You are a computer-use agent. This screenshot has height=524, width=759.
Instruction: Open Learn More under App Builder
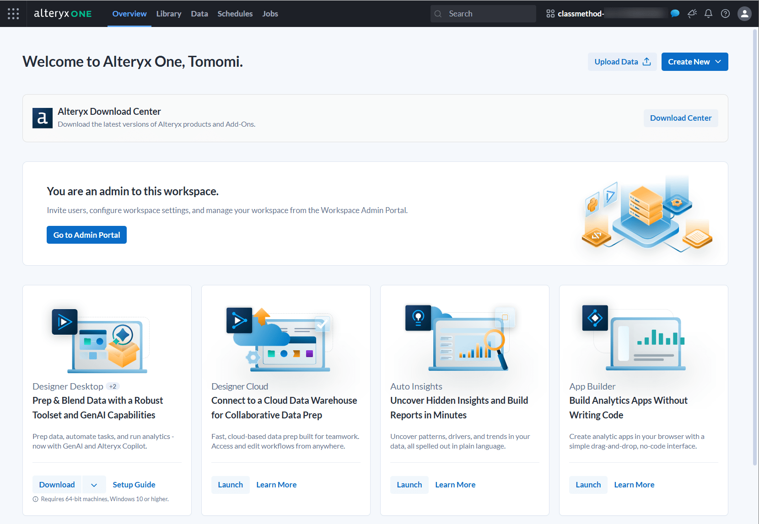(x=634, y=484)
